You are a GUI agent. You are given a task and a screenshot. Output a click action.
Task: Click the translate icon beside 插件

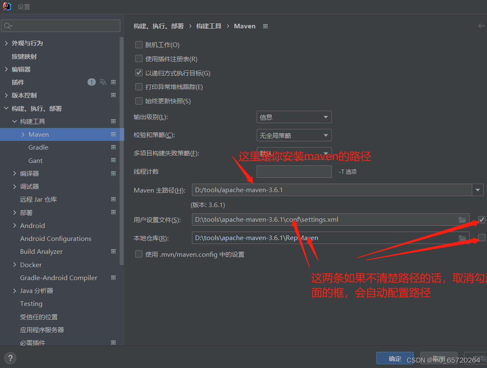[x=103, y=82]
